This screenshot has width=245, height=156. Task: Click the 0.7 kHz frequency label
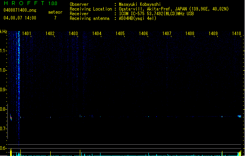3,129
